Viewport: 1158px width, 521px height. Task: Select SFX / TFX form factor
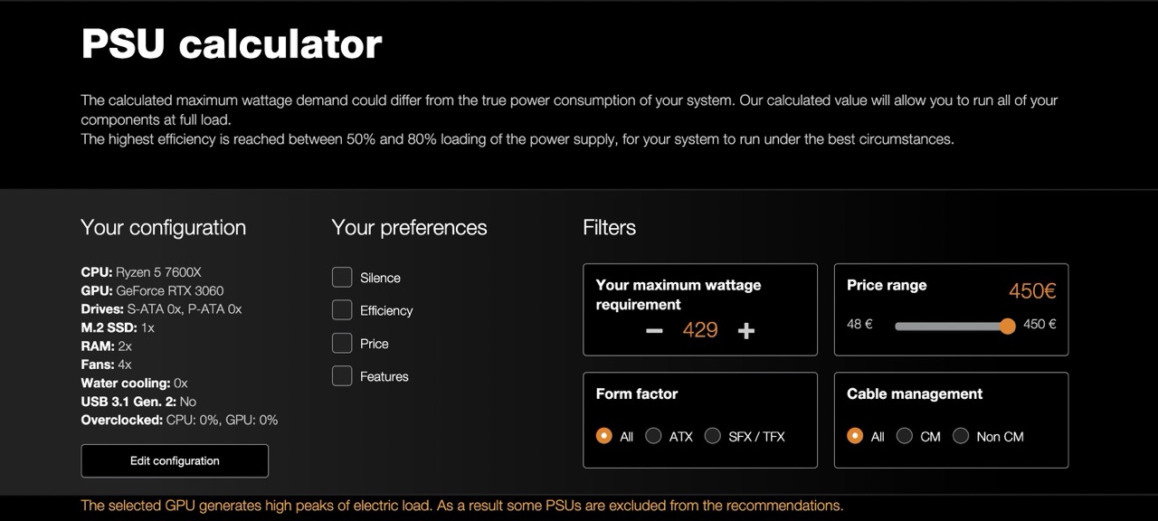pos(713,436)
